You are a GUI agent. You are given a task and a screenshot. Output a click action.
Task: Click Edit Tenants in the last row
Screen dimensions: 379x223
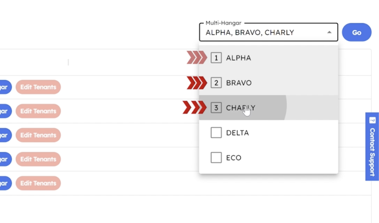coord(38,183)
